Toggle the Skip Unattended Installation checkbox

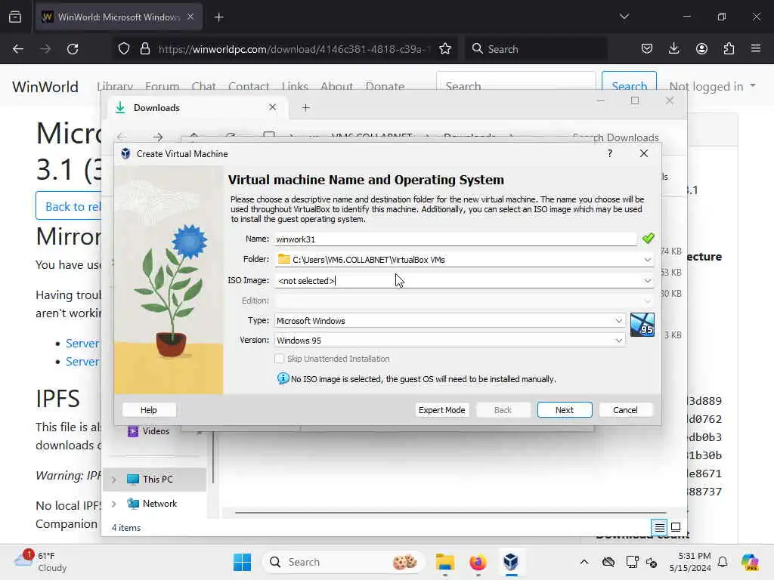[280, 359]
